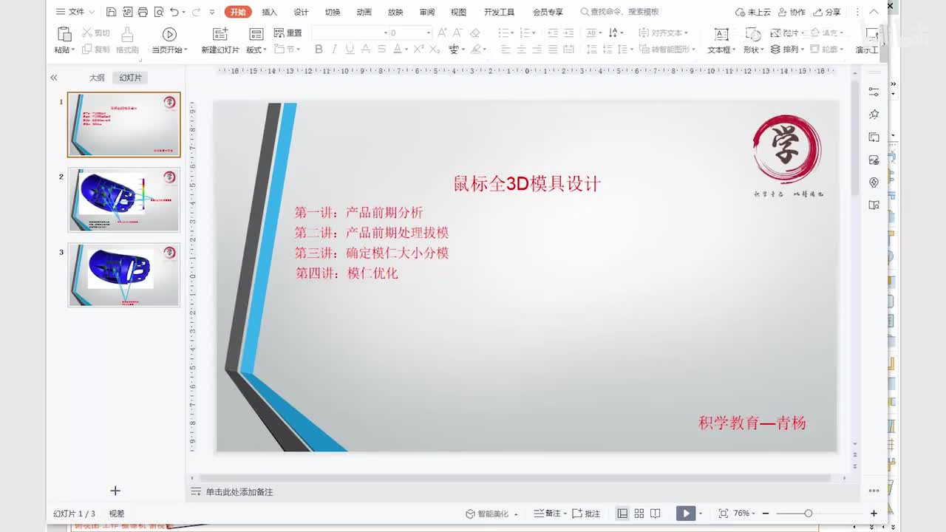Open the zoom percentage 76% dropdown

pos(746,514)
